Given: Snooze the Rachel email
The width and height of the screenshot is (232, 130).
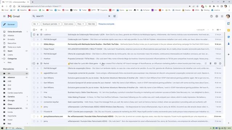Looking at the screenshot, I should [220, 64].
